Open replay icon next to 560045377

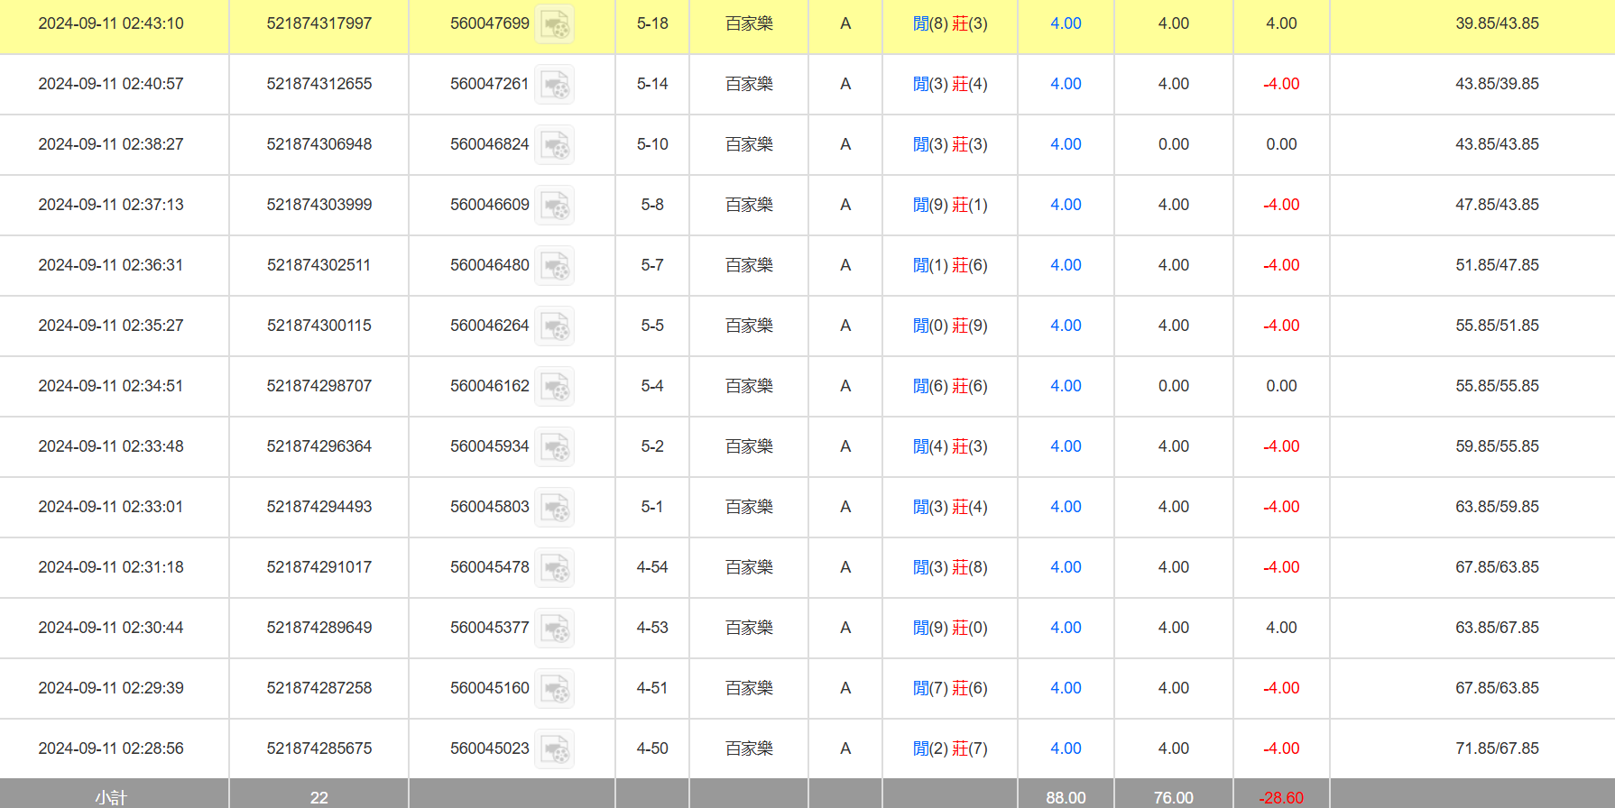tap(554, 629)
